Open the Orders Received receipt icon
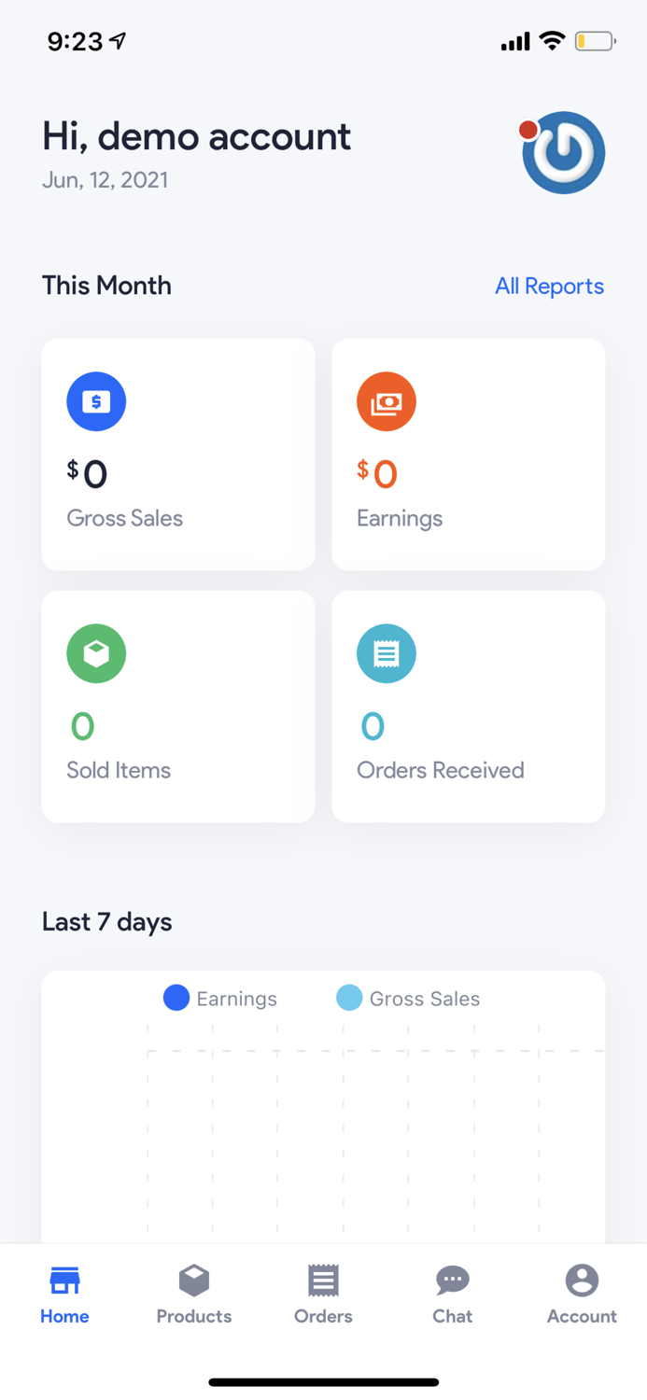The width and height of the screenshot is (647, 1400). pyautogui.click(x=387, y=653)
